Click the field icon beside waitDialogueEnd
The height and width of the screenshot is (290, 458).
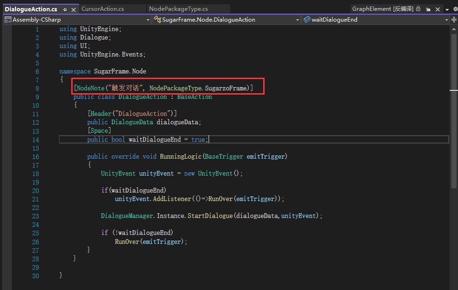[x=307, y=19]
